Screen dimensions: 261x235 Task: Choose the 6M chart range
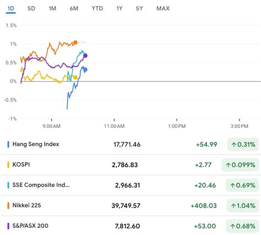[74, 8]
